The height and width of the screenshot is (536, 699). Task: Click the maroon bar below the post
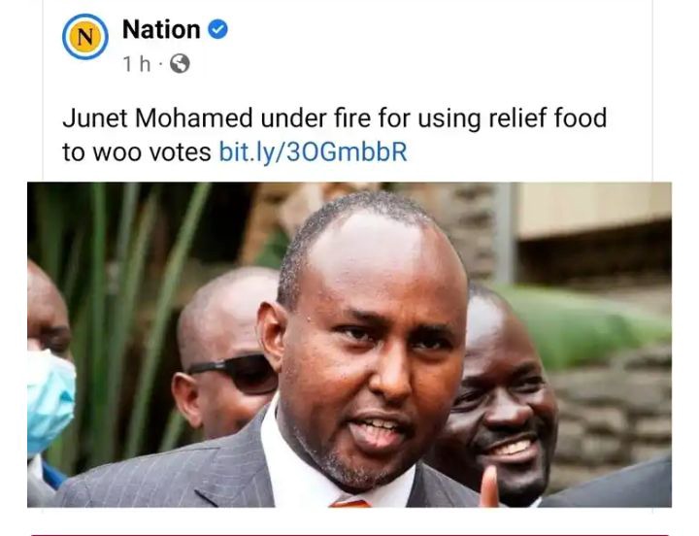tap(349, 534)
